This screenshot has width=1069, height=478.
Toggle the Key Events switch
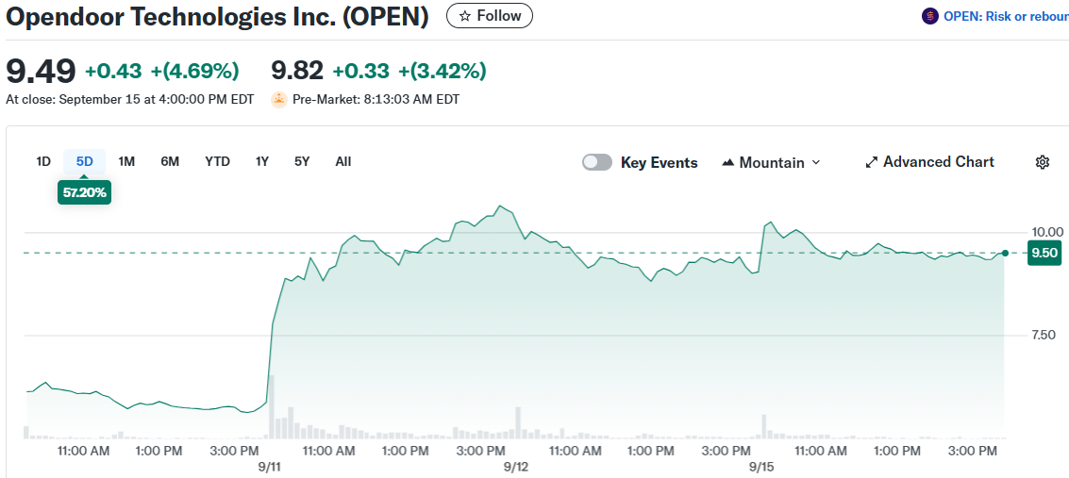[x=597, y=162]
